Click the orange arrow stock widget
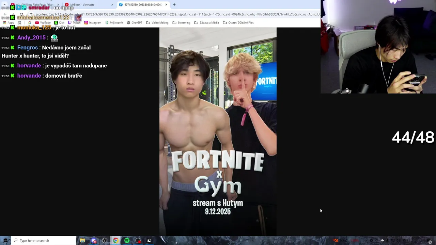436x245 pixels. pos(336,241)
